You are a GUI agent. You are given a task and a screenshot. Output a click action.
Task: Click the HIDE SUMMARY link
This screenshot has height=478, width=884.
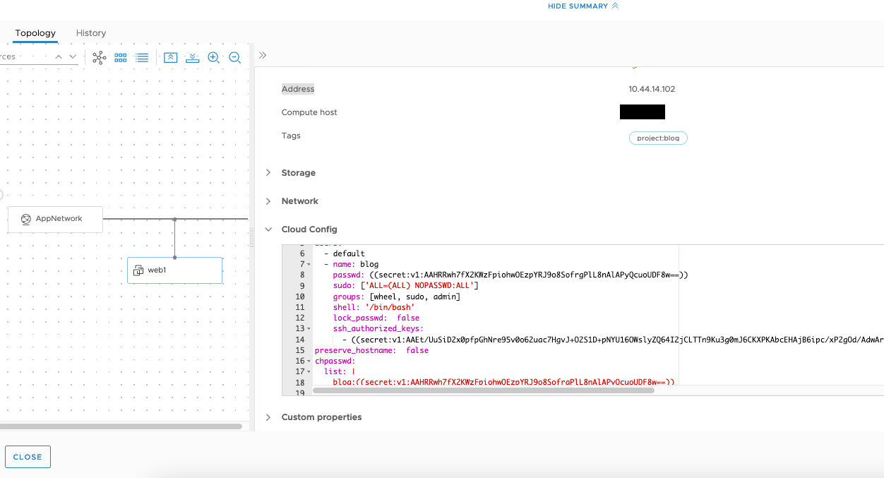583,6
